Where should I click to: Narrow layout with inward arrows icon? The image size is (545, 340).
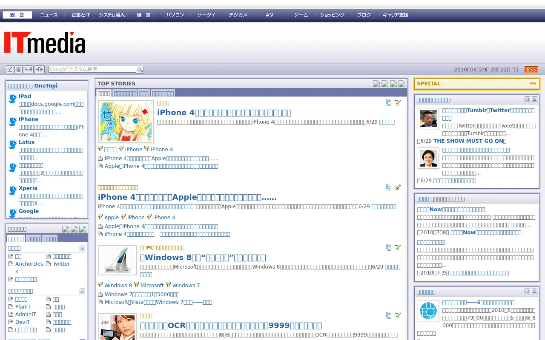40,69
